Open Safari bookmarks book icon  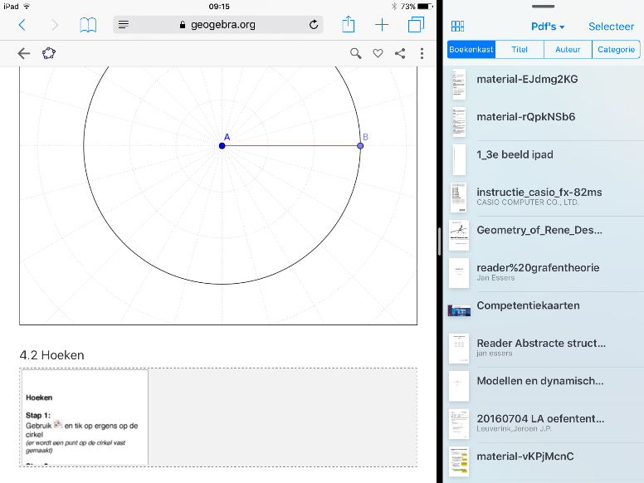pyautogui.click(x=88, y=25)
